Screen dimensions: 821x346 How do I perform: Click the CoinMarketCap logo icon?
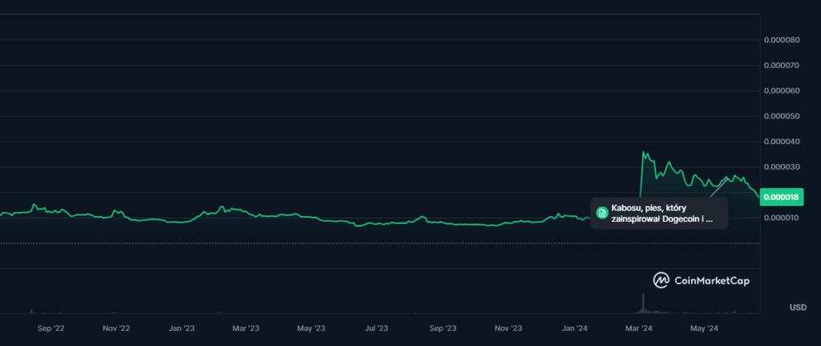[661, 280]
